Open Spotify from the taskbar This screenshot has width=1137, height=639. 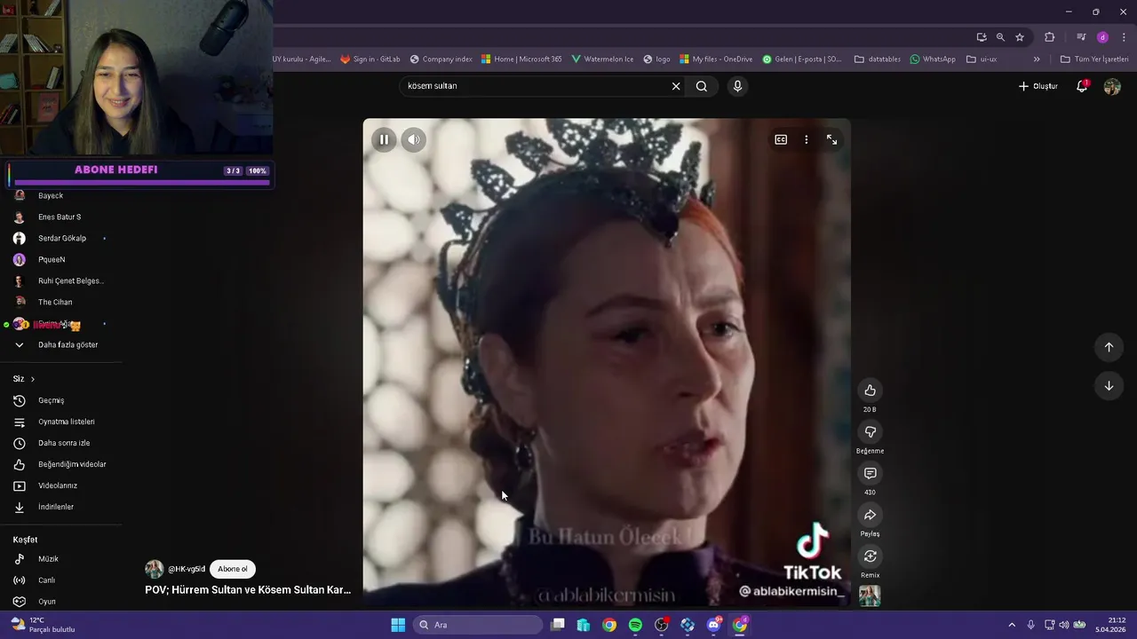coord(635,625)
